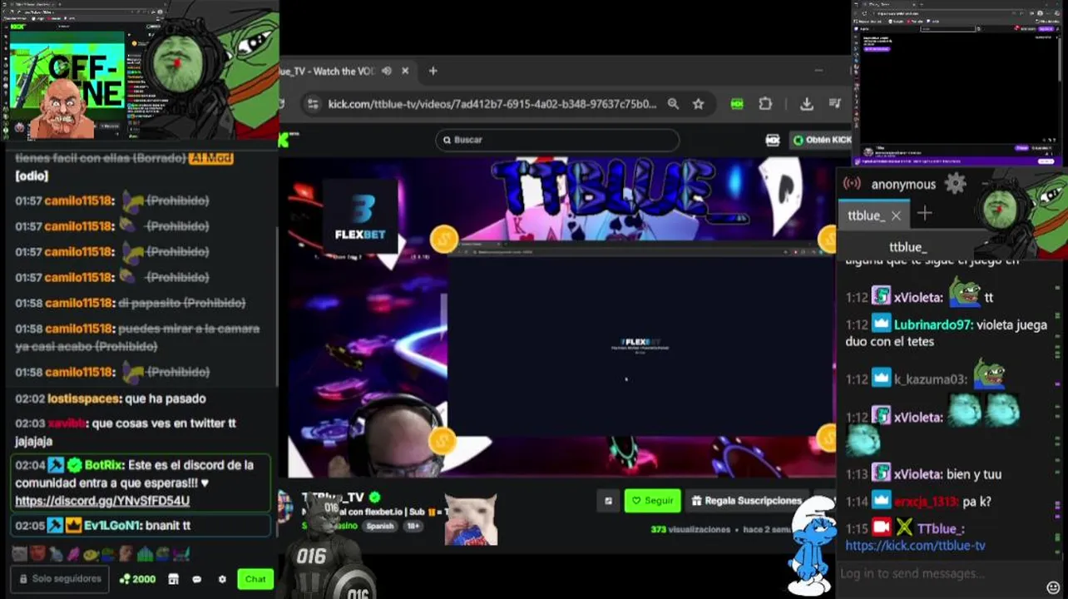Click the Solo seguidores chat input
The image size is (1068, 599).
(x=60, y=579)
